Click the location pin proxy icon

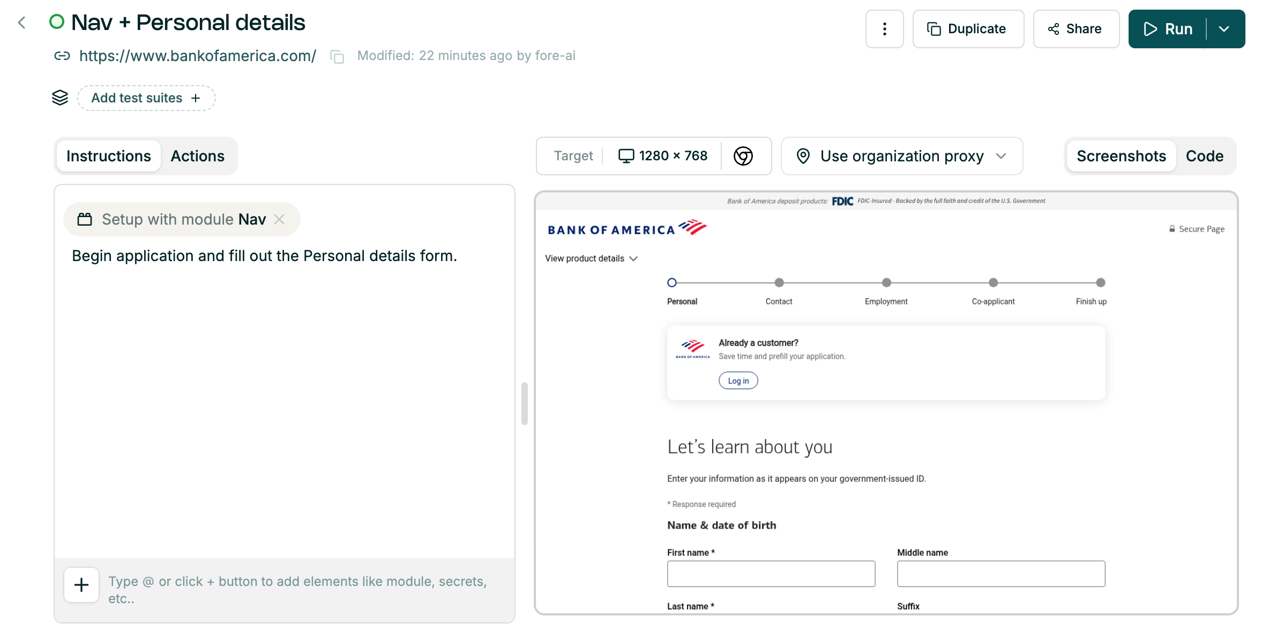[x=803, y=156]
